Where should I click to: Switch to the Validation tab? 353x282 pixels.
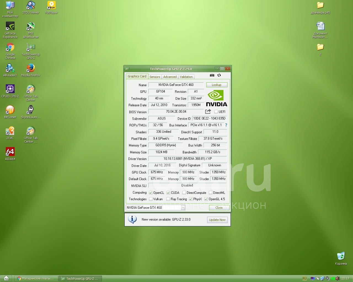click(x=186, y=77)
